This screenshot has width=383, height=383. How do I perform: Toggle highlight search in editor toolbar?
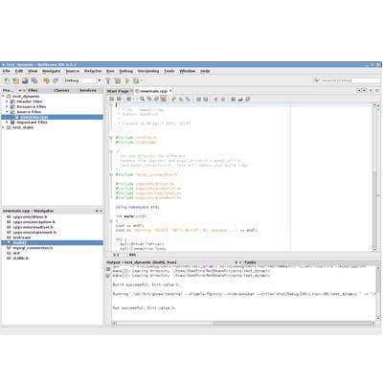tap(164, 99)
